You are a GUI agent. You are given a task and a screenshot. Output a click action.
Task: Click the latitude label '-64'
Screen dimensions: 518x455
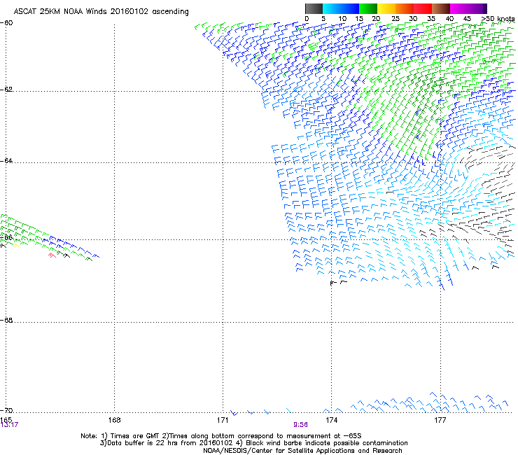point(6,161)
